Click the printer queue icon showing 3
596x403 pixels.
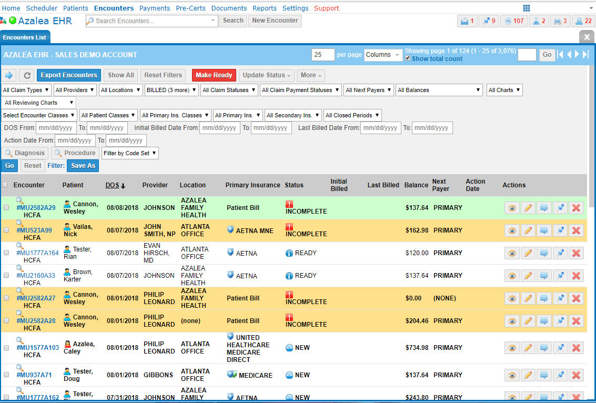coord(560,21)
